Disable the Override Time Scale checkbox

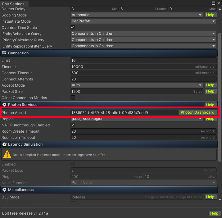tap(73, 27)
